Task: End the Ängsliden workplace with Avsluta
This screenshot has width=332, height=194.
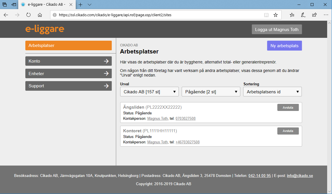Action: [288, 108]
